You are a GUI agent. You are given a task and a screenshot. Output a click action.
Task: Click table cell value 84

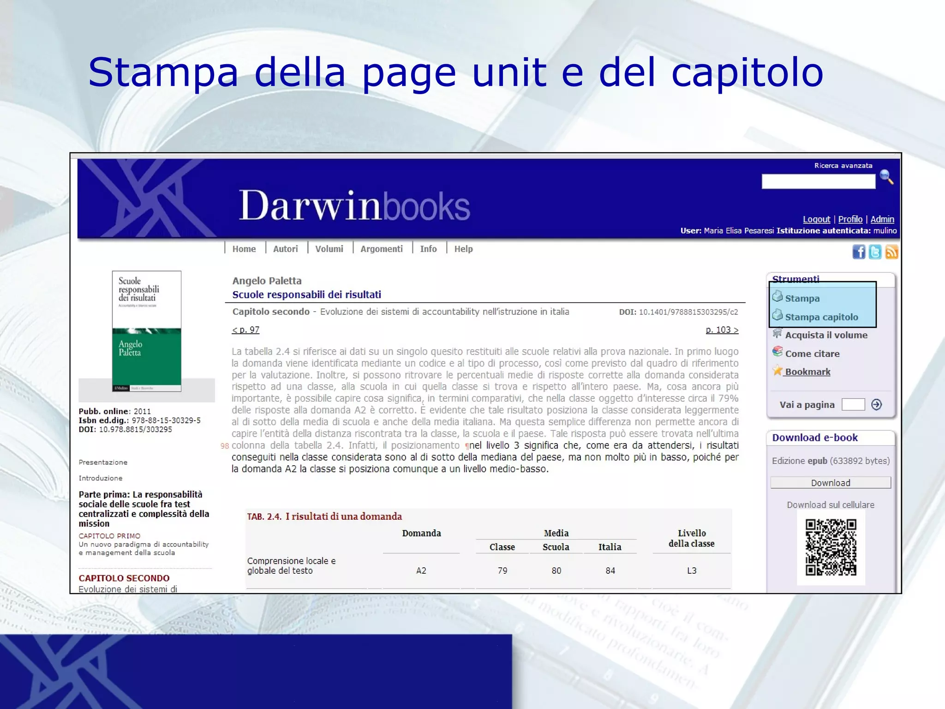[x=610, y=571]
